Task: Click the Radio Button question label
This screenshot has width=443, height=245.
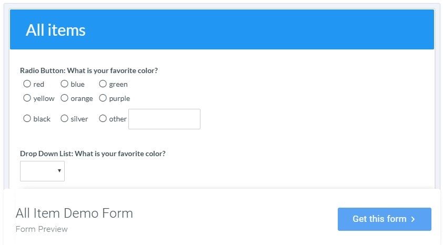Action: tap(89, 70)
